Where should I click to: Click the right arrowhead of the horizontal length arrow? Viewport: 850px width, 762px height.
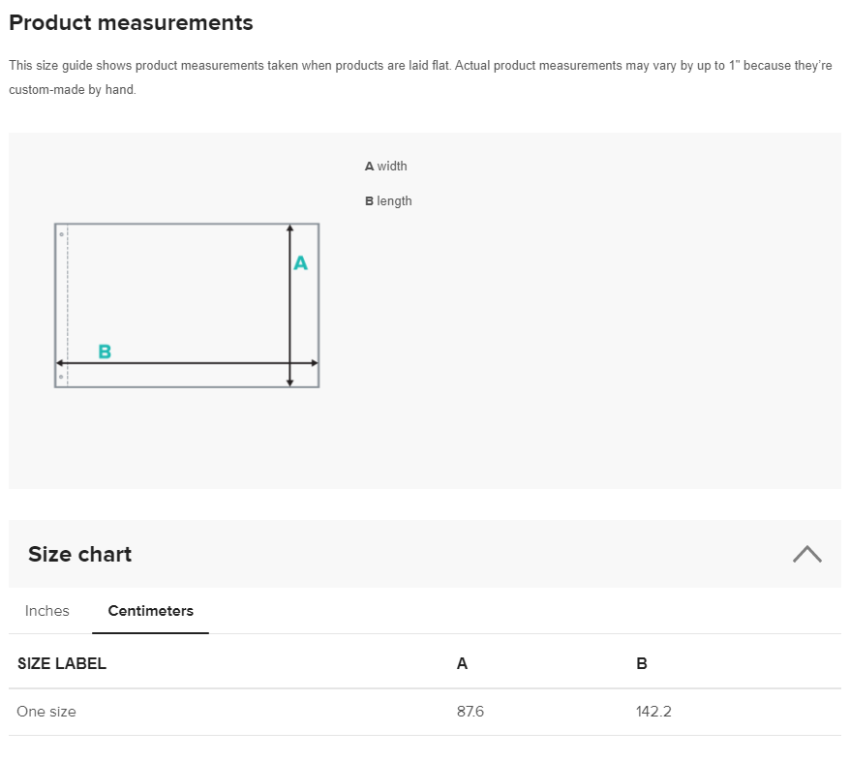313,363
